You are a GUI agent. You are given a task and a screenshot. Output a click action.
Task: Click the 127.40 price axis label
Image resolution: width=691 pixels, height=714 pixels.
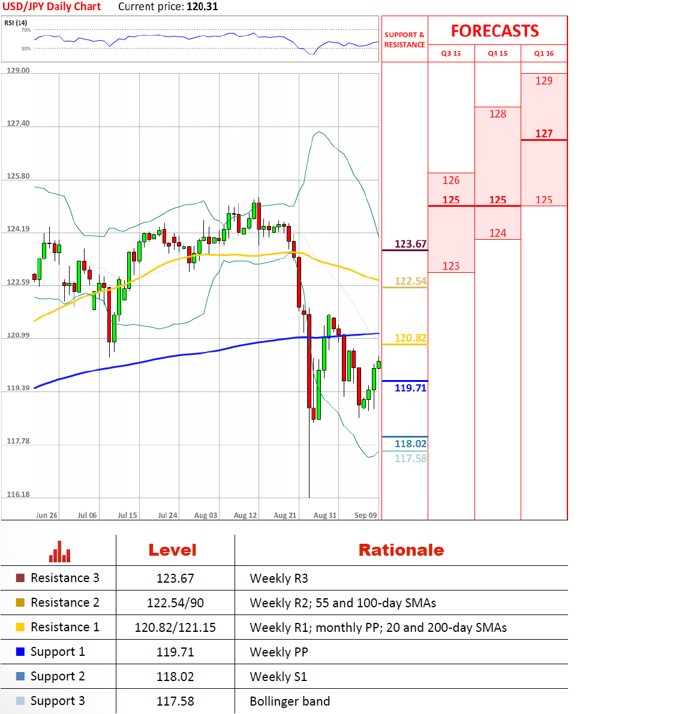(x=18, y=123)
